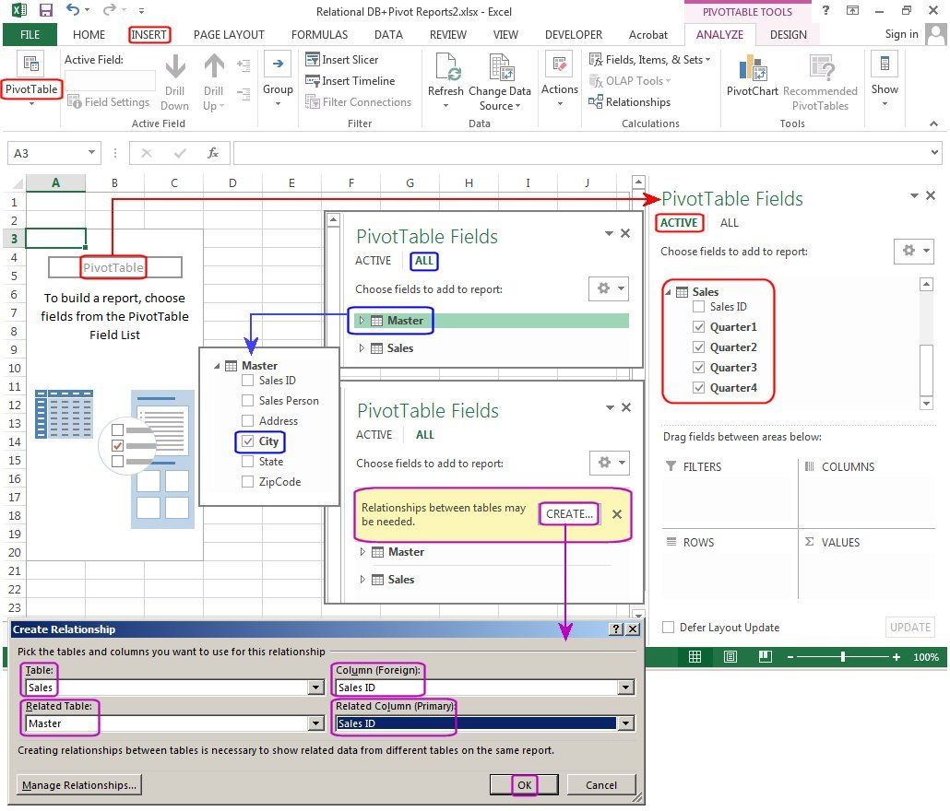Click the zoom slider at the status bar
Screen dimensions: 950x811
(x=845, y=657)
